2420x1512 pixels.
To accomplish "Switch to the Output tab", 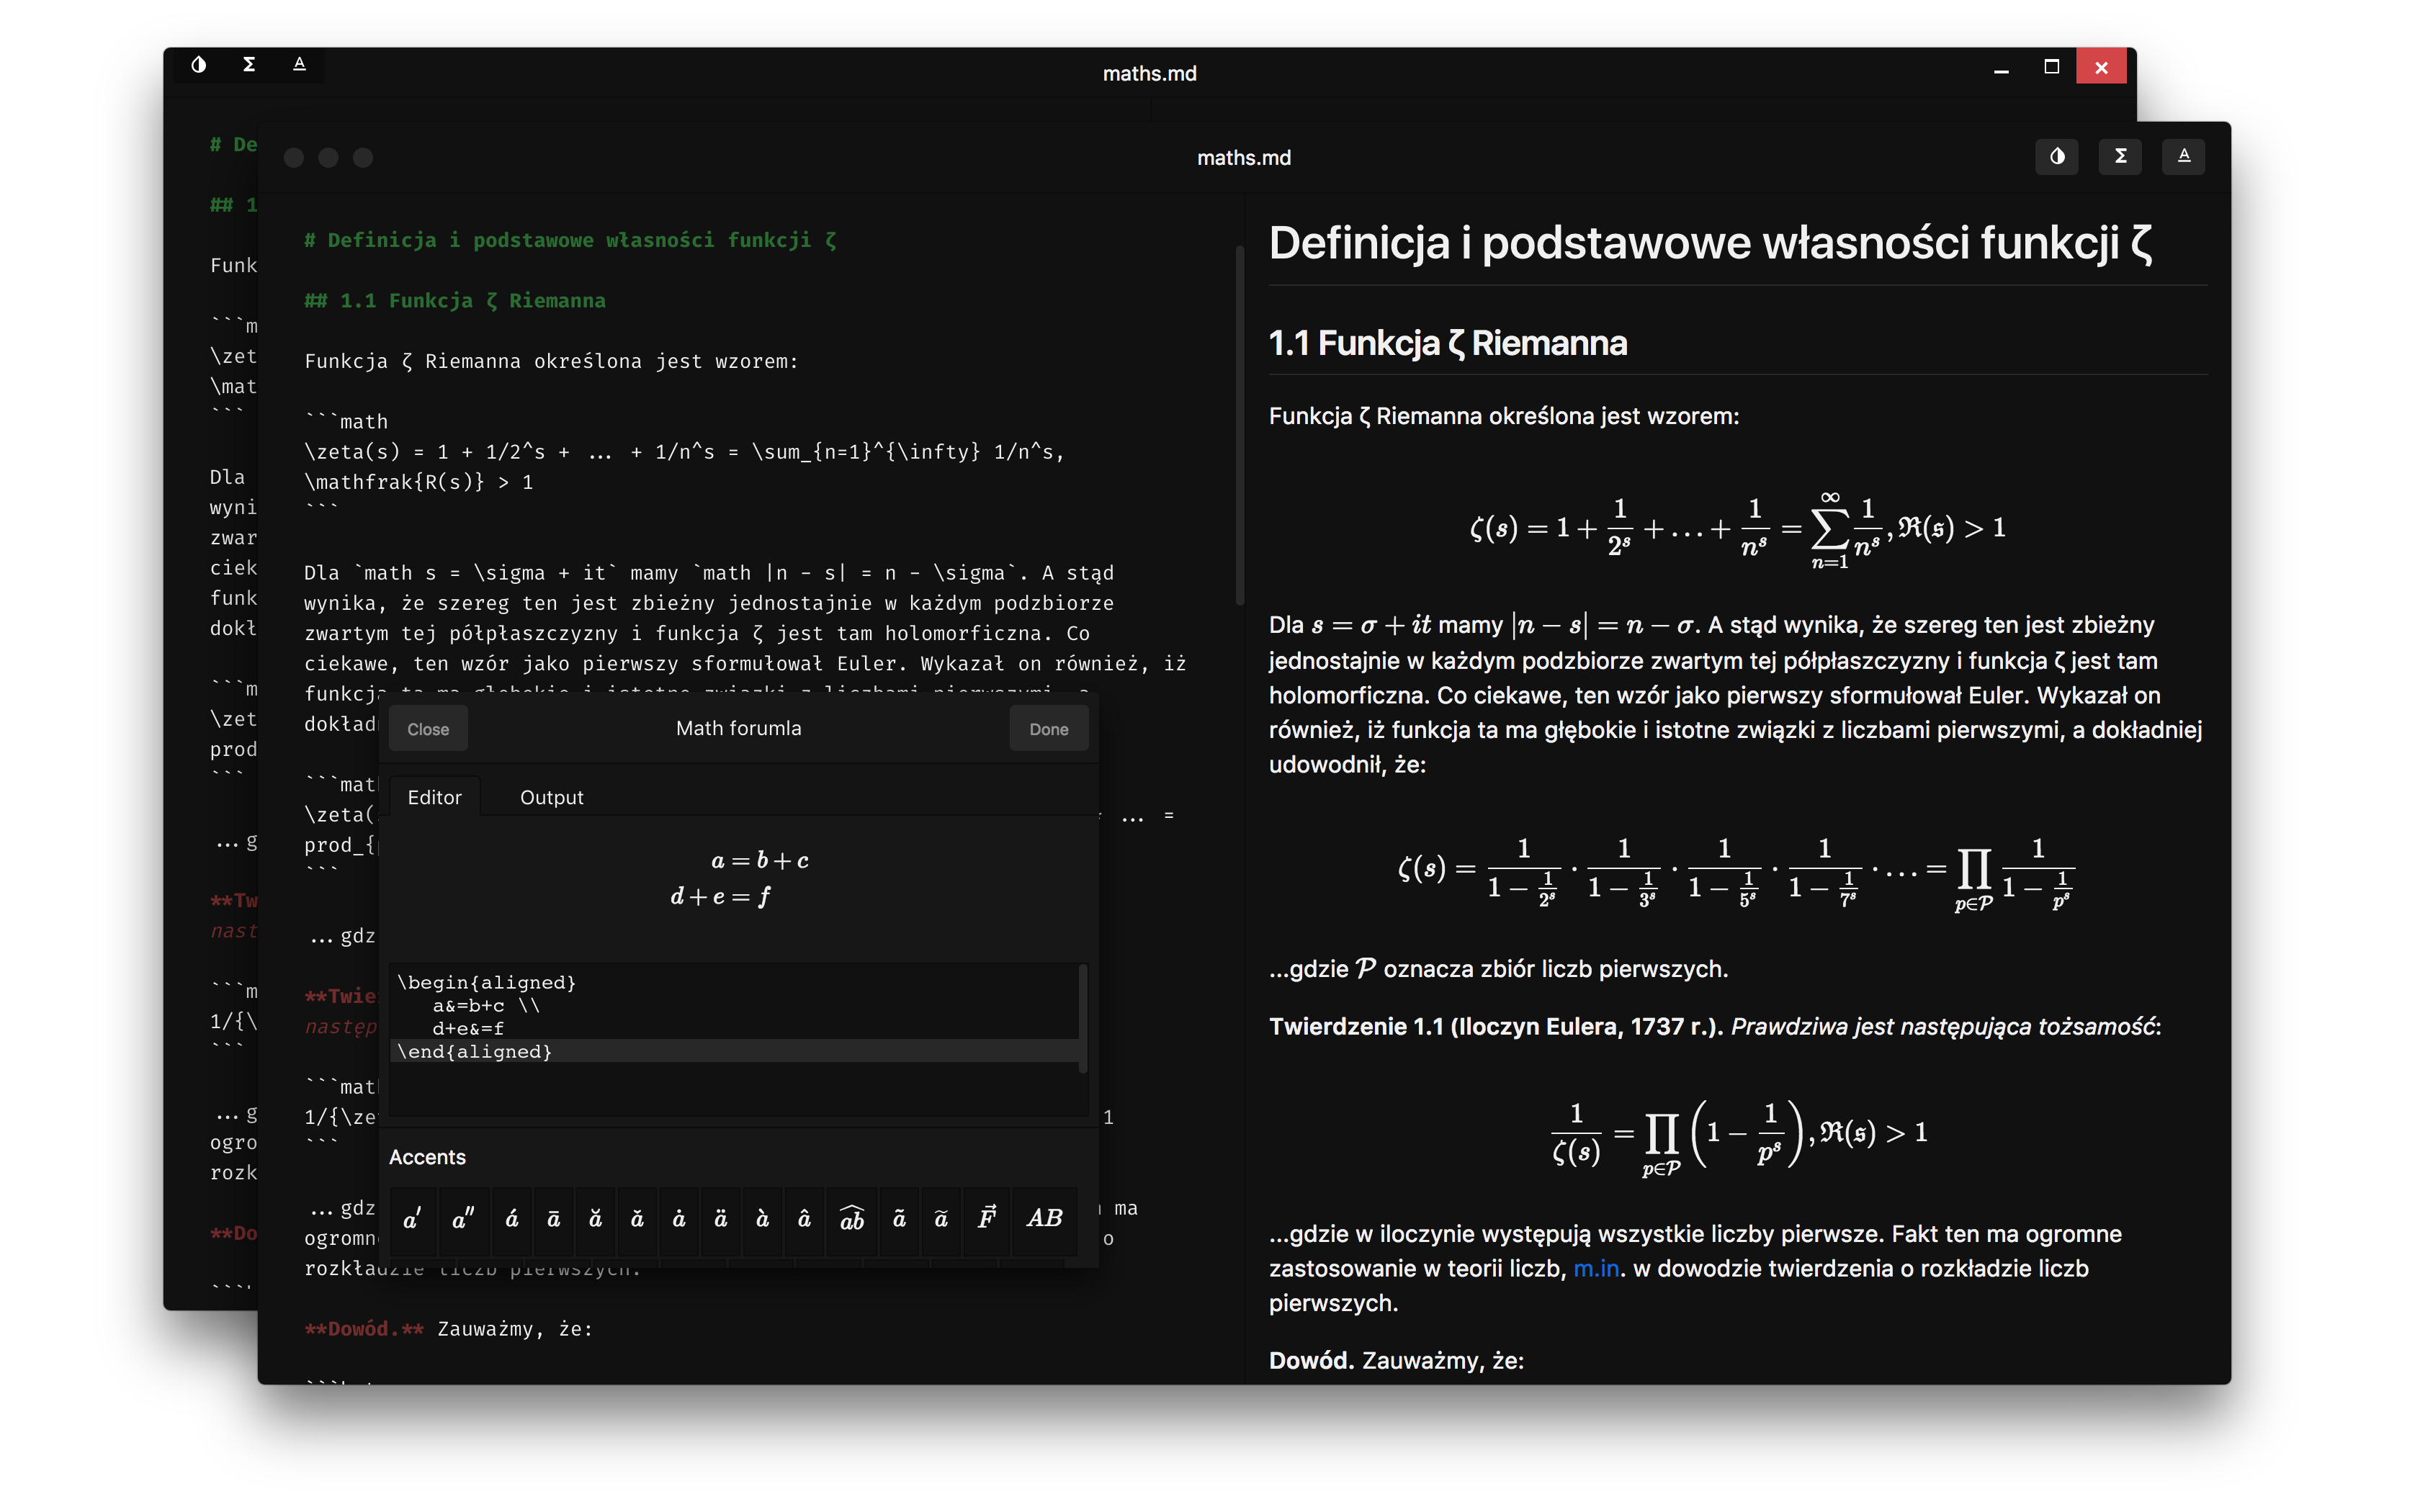I will click(551, 797).
